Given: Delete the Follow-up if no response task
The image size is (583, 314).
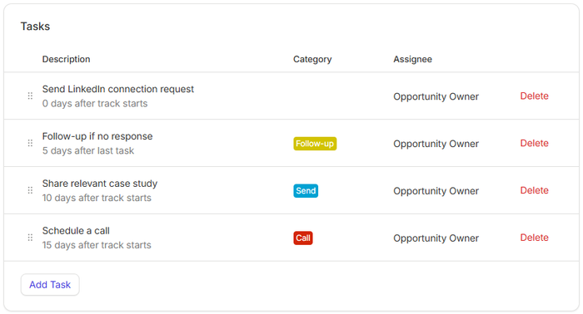Looking at the screenshot, I should click(534, 143).
